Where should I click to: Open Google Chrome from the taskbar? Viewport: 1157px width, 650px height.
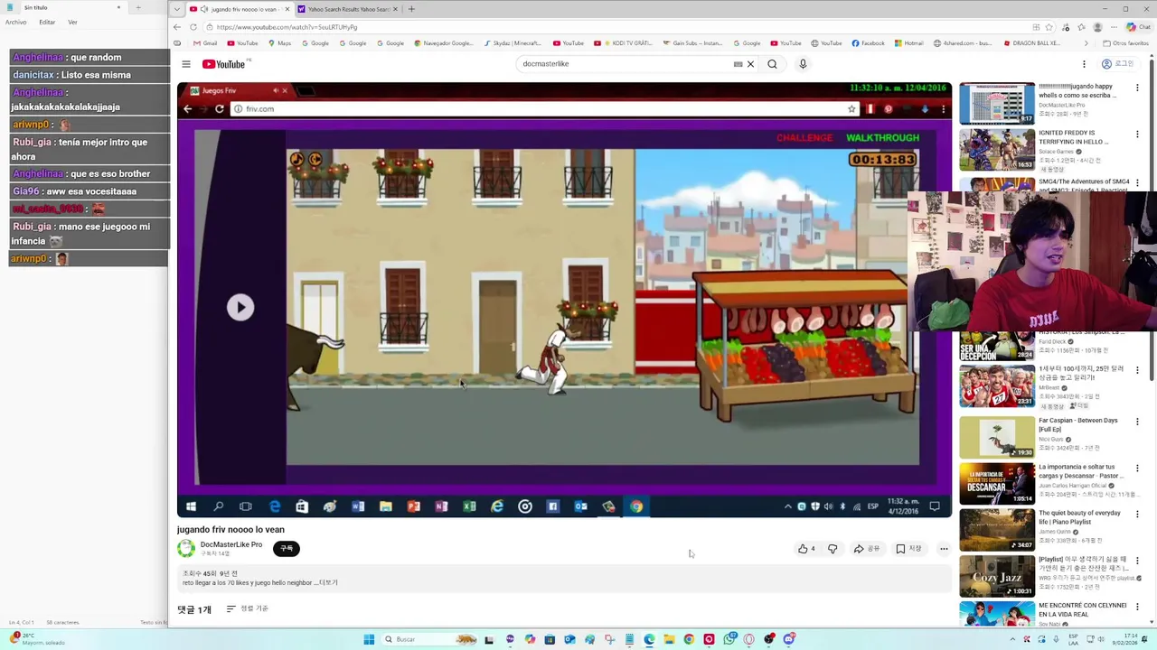[x=689, y=639]
